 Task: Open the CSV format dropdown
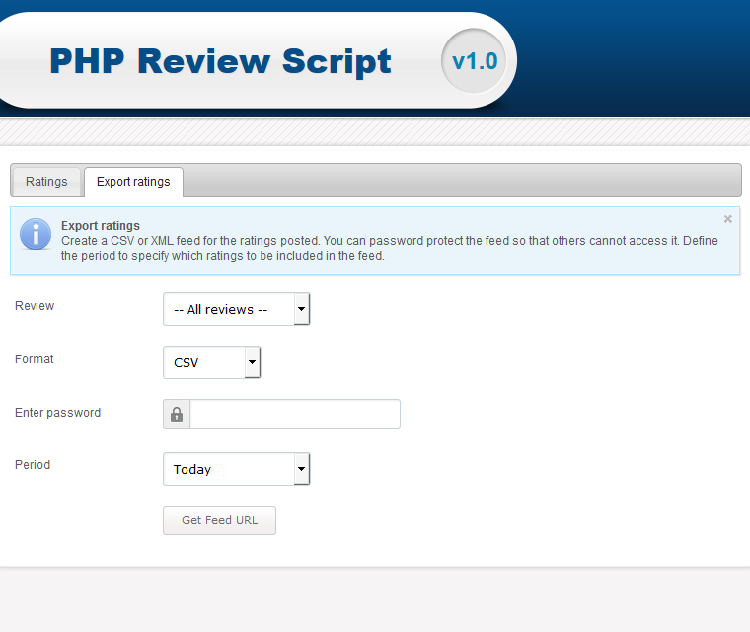pos(211,362)
